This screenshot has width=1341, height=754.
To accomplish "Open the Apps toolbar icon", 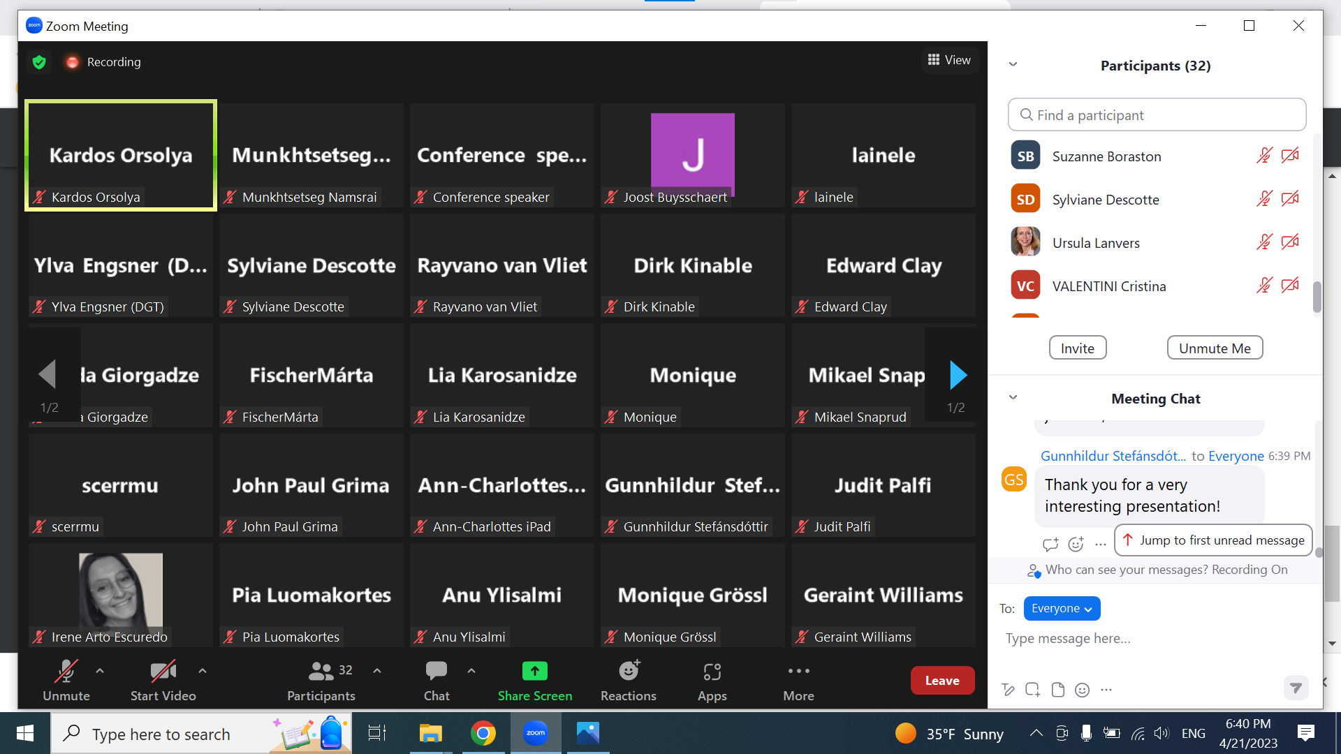I will pos(712,672).
